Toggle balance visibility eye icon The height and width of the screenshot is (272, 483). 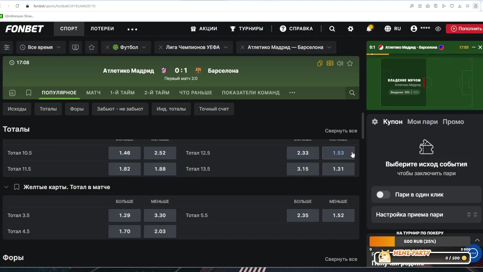(438, 29)
